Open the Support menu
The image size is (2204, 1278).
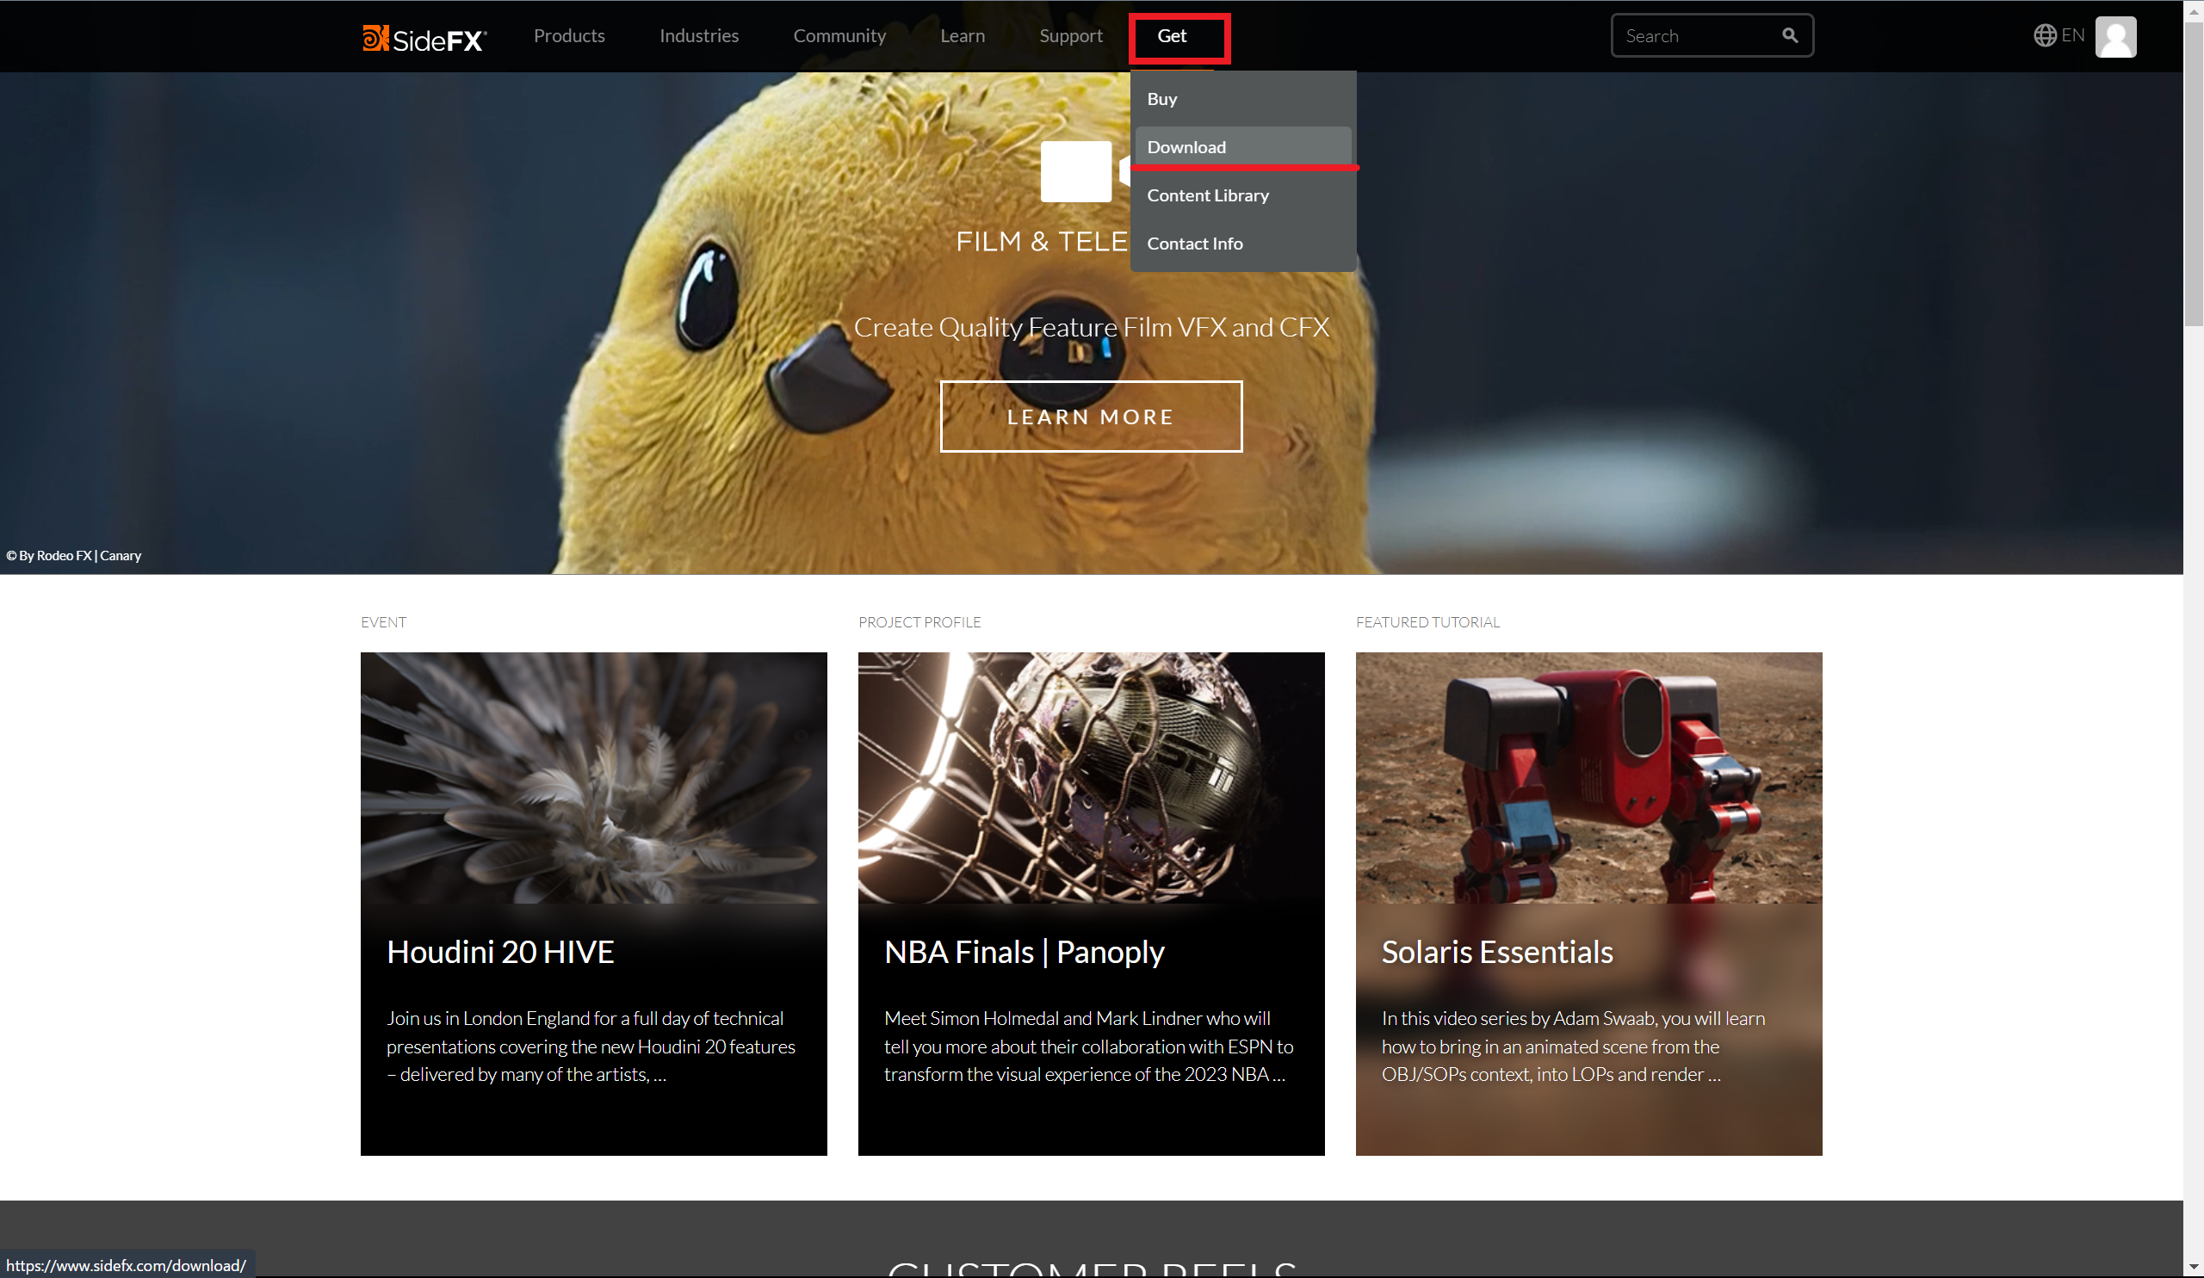pyautogui.click(x=1070, y=36)
